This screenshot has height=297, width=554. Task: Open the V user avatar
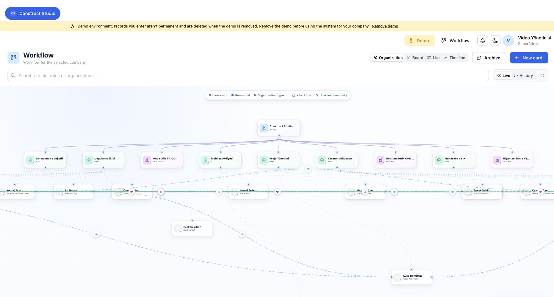[x=508, y=41]
